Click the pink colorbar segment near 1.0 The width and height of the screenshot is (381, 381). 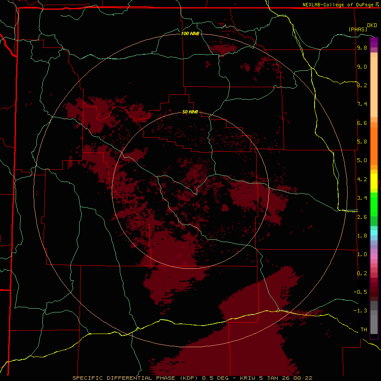pos(374,257)
